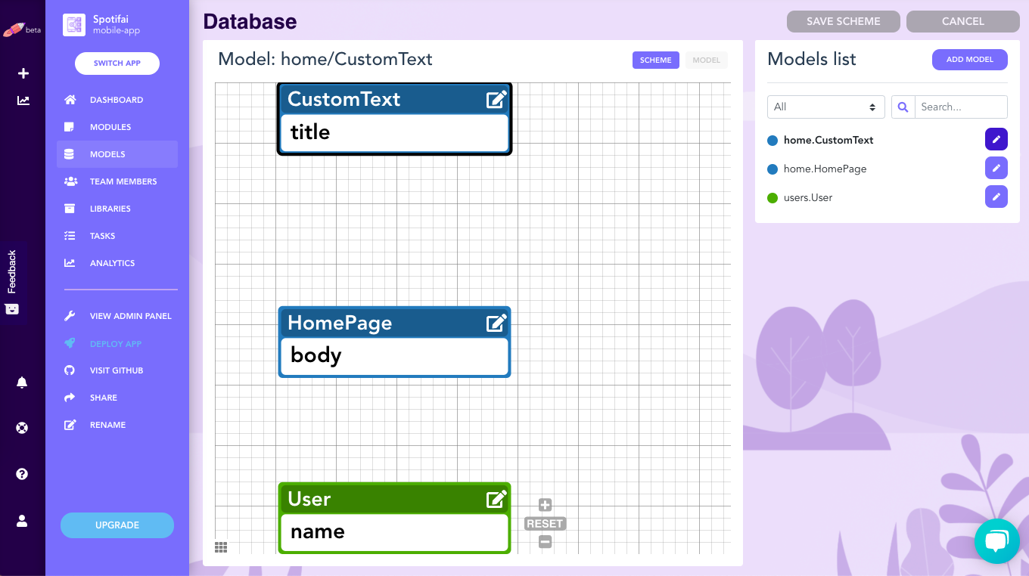Click the edit icon on HomePage model card
The width and height of the screenshot is (1029, 576).
[496, 323]
